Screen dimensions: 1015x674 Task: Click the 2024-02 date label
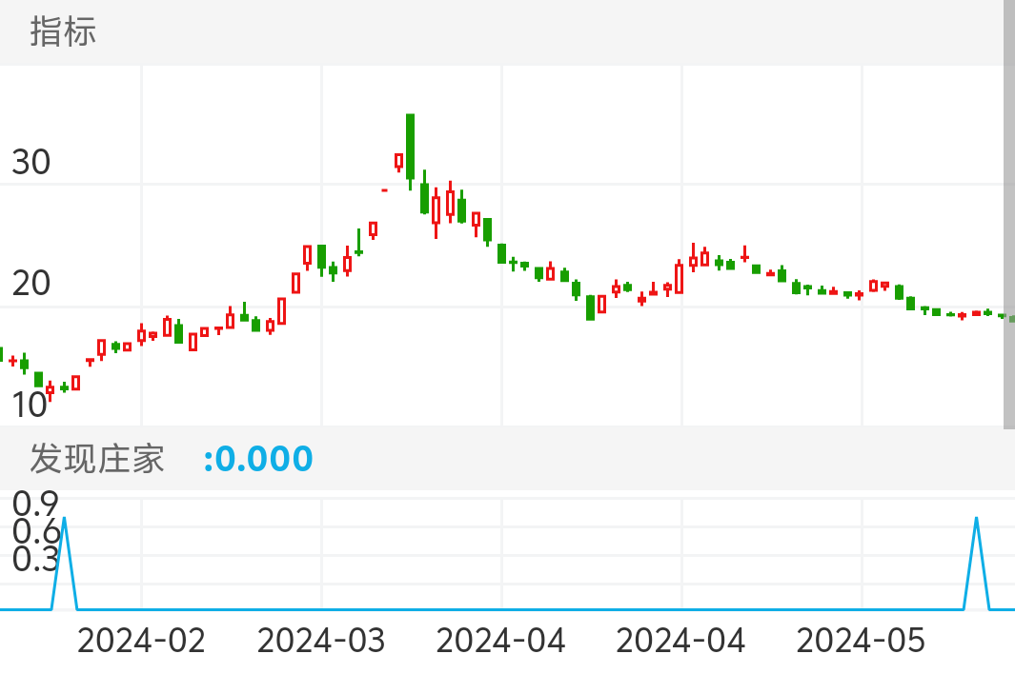coord(141,641)
